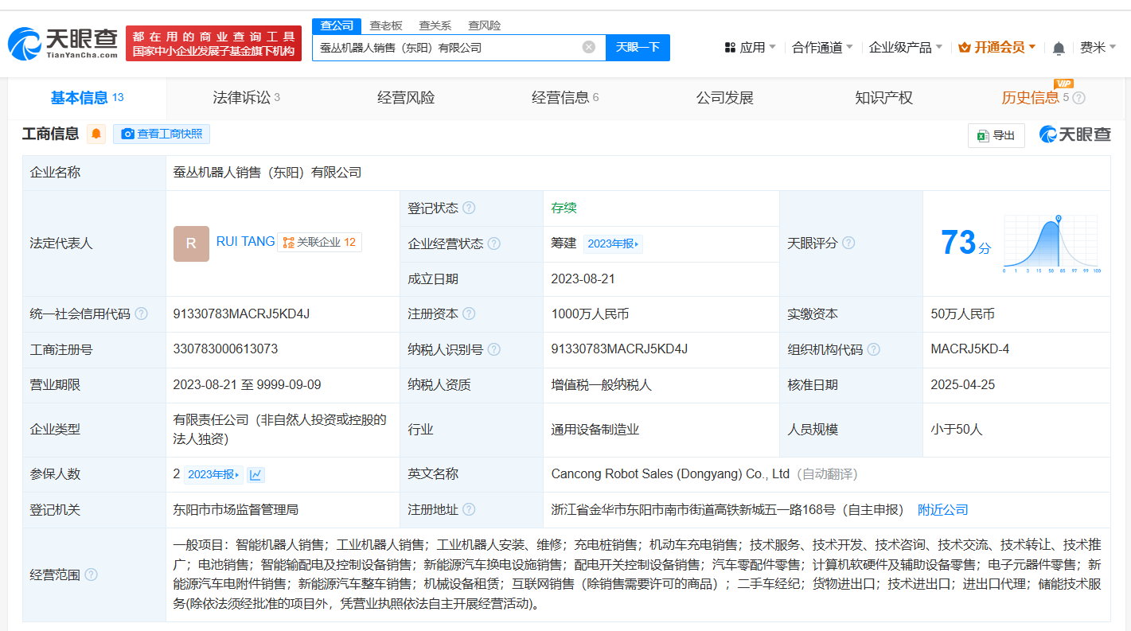Click the 工商信息 section heading

pyautogui.click(x=50, y=134)
